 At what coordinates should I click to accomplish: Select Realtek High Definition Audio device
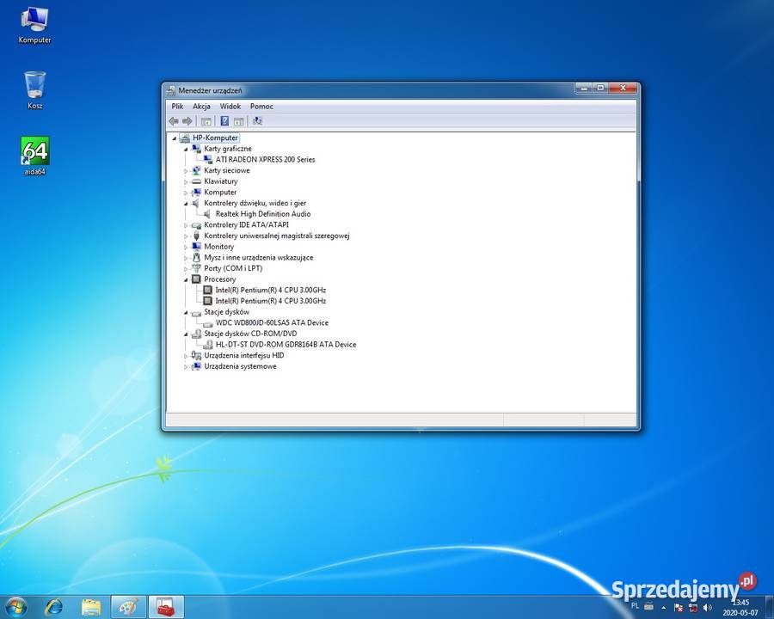click(x=263, y=214)
